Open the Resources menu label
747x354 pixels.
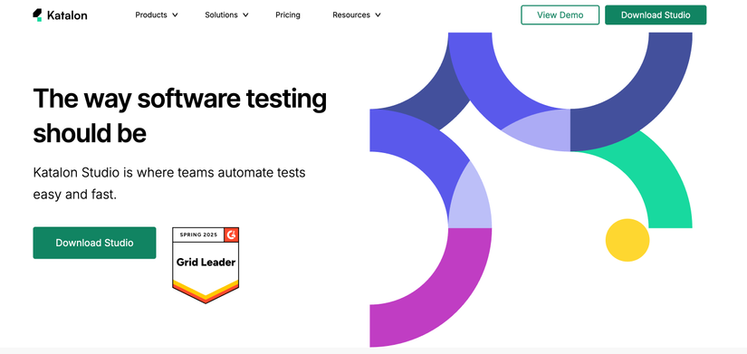coord(351,14)
